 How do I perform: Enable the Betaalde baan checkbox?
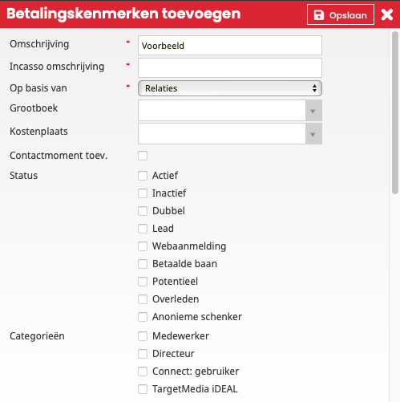(x=143, y=264)
